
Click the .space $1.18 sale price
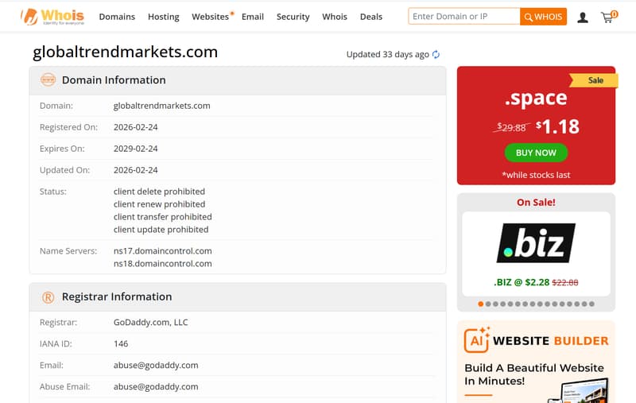point(557,126)
